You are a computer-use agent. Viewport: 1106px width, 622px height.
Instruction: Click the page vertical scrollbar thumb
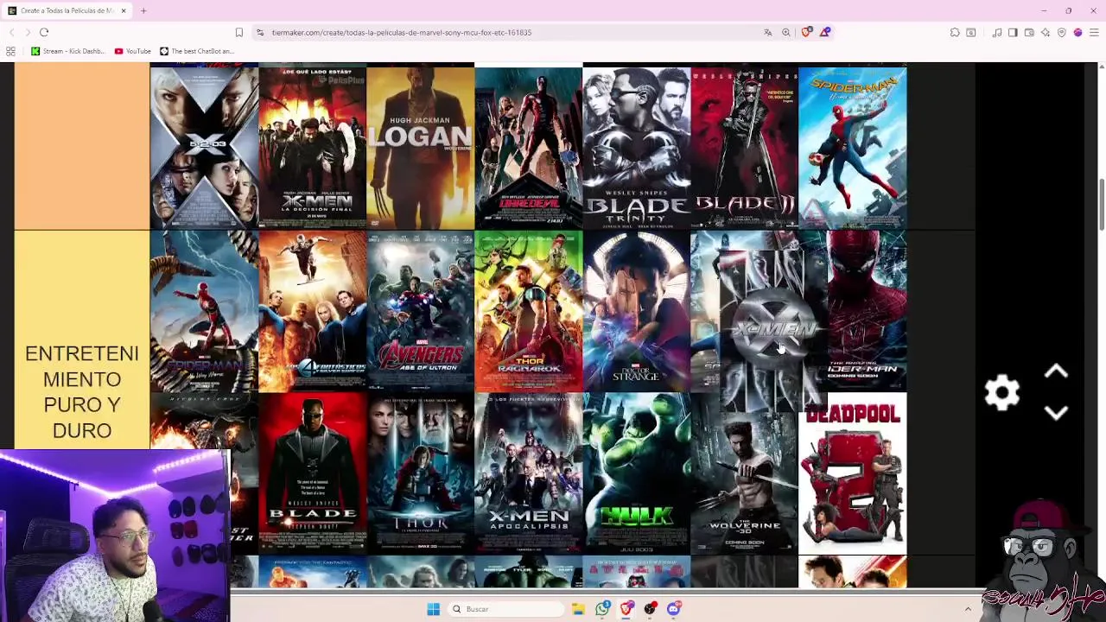[1101, 206]
